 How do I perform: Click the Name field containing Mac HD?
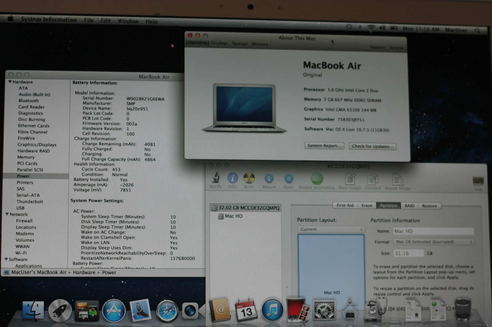click(x=434, y=231)
